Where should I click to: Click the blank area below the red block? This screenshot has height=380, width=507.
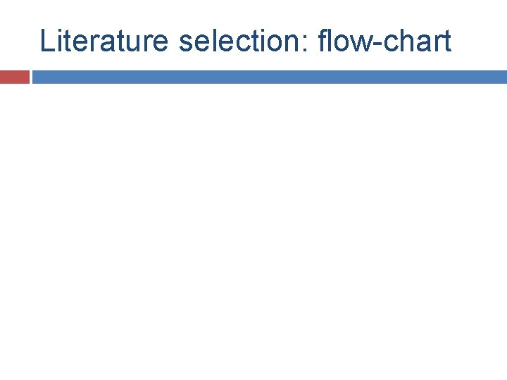tap(15, 194)
